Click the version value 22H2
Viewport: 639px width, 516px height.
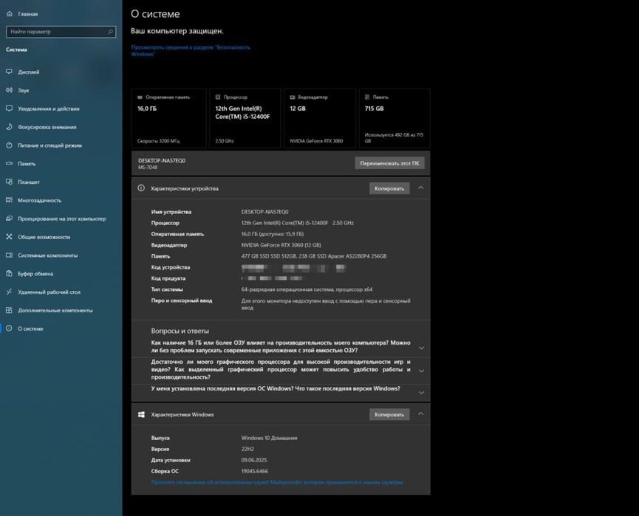coord(247,449)
